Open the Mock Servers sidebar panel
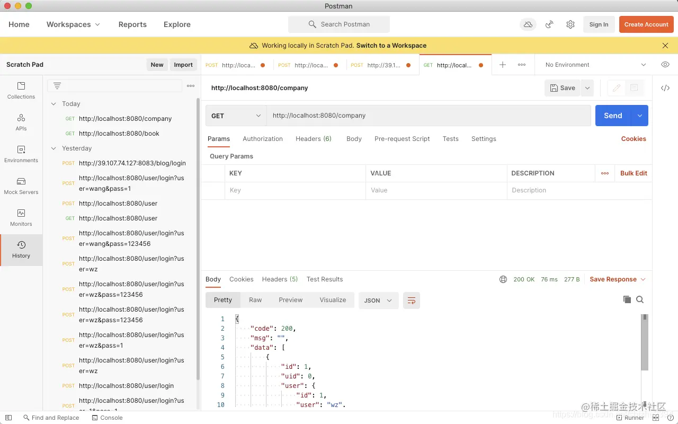Viewport: 678px width, 424px height. [21, 185]
